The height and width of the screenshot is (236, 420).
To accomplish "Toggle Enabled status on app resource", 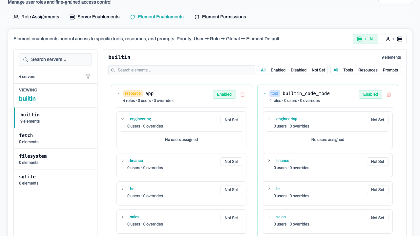I will pos(224,94).
